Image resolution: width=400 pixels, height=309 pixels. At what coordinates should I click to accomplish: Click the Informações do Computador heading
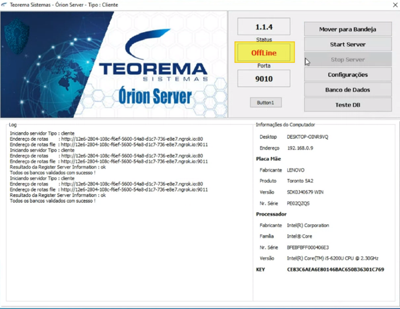(285, 125)
